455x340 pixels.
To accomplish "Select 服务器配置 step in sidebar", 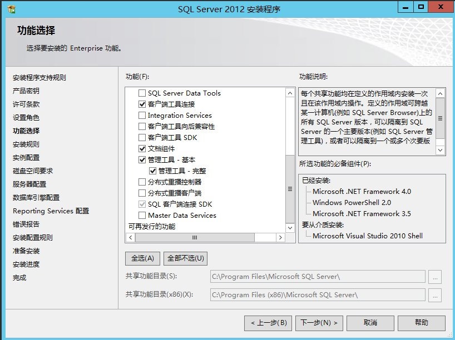I will (x=29, y=184).
